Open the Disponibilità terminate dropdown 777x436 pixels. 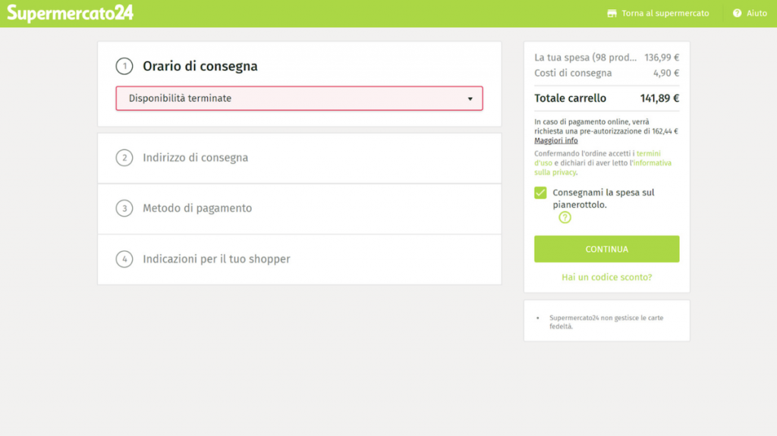pos(299,99)
